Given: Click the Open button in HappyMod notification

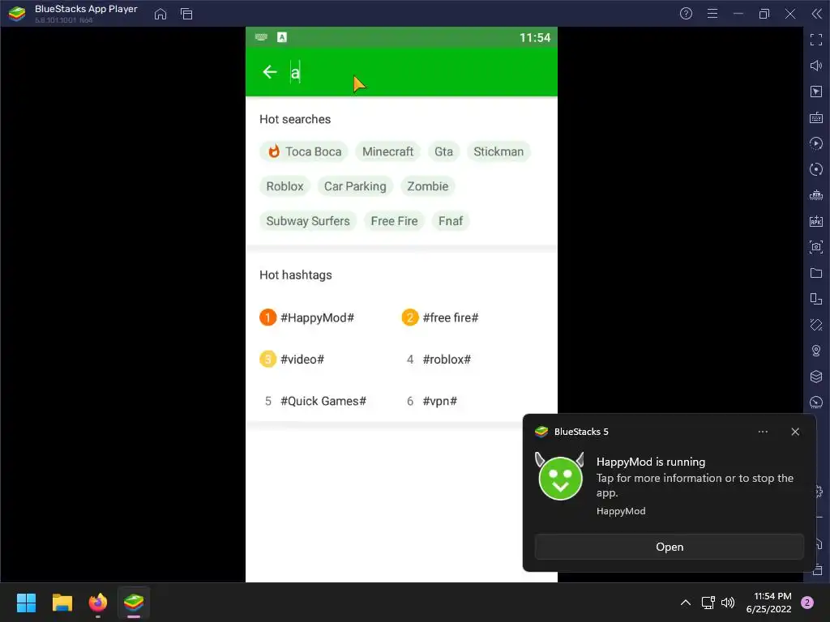Looking at the screenshot, I should click(669, 547).
